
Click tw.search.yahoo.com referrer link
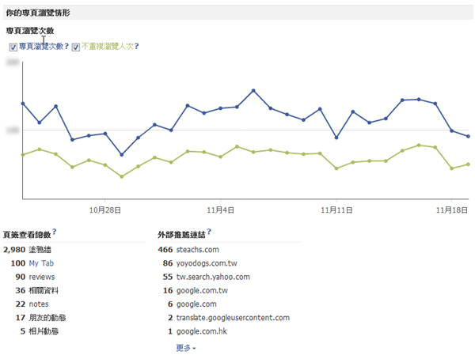point(213,277)
